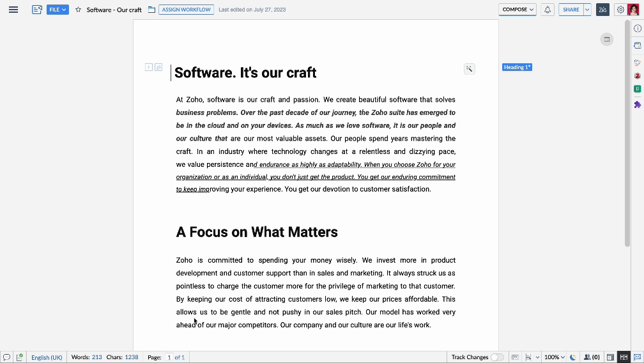Open the Heading 1 style dropdown tag
This screenshot has width=644, height=363.
(517, 67)
